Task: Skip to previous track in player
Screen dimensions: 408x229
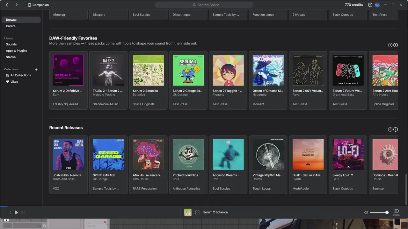Action: 9,212
